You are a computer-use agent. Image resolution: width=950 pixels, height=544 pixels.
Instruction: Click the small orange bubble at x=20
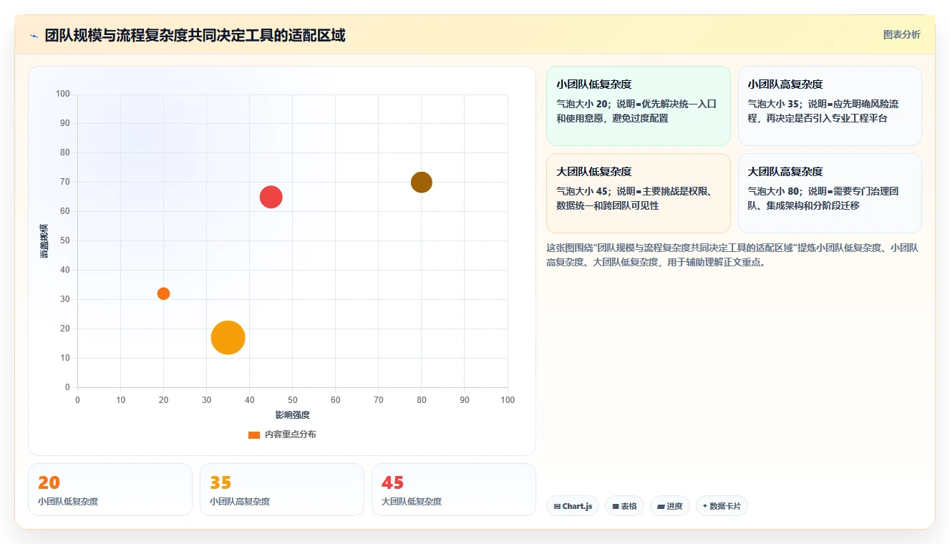click(x=163, y=293)
